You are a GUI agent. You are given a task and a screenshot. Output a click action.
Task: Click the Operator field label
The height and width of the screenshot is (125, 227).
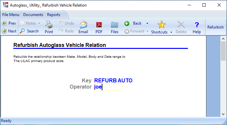[x=81, y=87]
